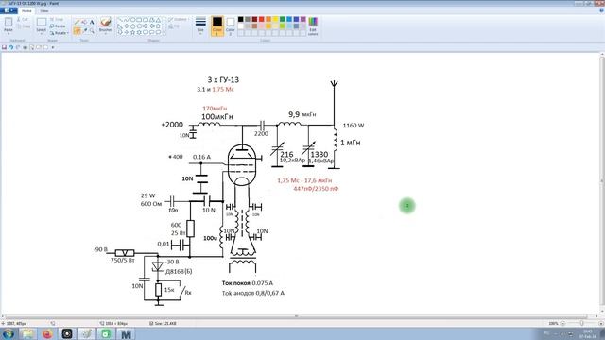
Task: Switch to the Home ribbon tab
Action: pos(26,10)
